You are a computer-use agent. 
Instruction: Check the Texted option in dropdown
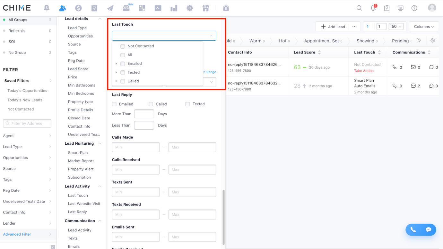(x=123, y=72)
